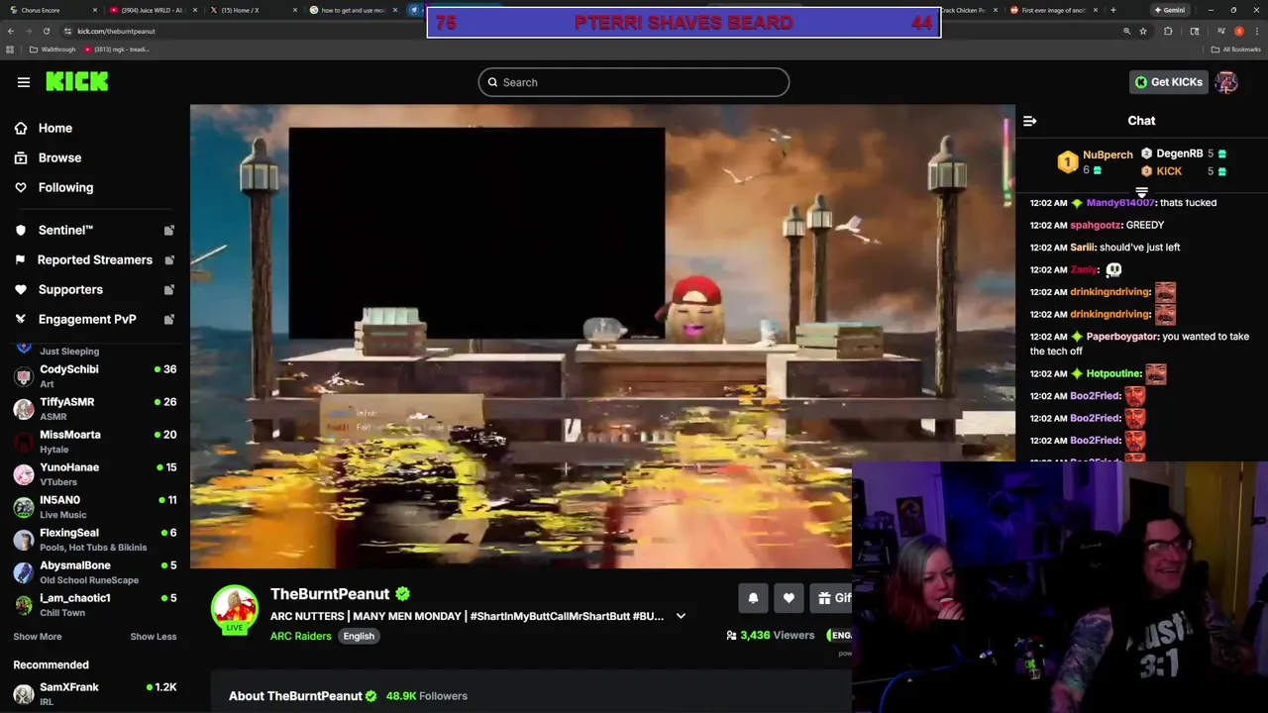1268x713 pixels.
Task: Open the All Bookmarks folder
Action: tap(1235, 50)
